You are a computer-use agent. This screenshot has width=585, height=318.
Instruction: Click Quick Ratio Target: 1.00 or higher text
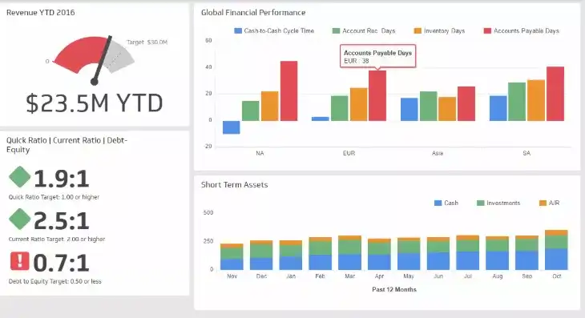[54, 197]
